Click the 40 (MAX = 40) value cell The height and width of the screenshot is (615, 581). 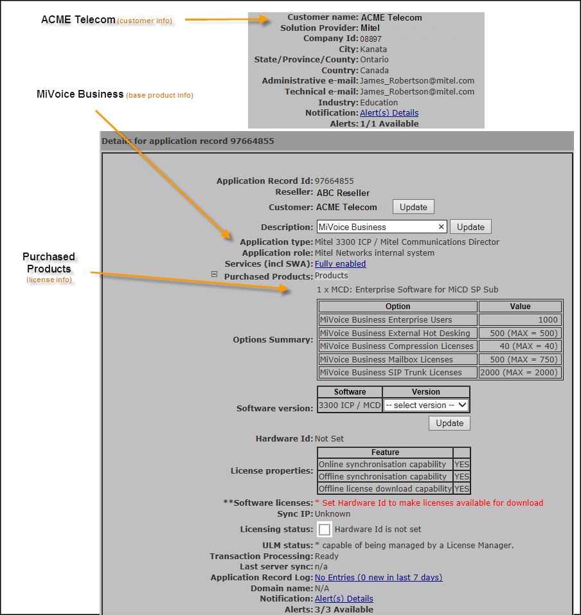click(520, 346)
